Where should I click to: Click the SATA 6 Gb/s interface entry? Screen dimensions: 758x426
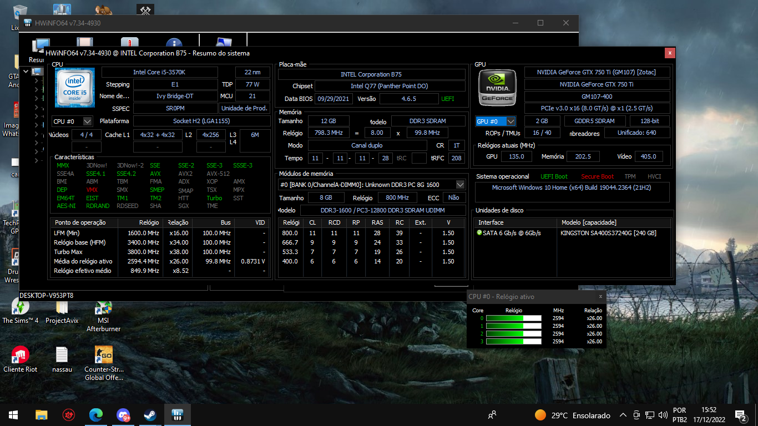(x=509, y=233)
